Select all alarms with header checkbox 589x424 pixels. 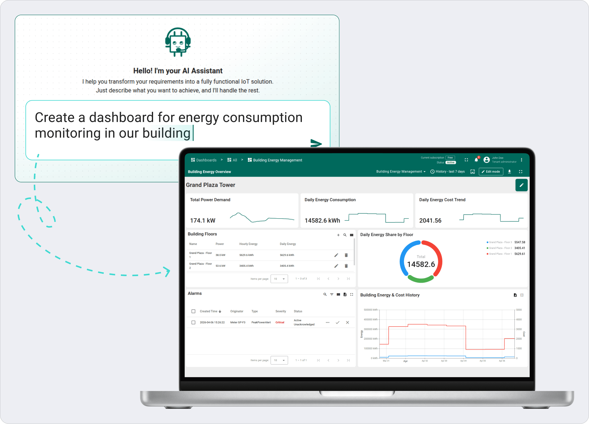tap(193, 311)
